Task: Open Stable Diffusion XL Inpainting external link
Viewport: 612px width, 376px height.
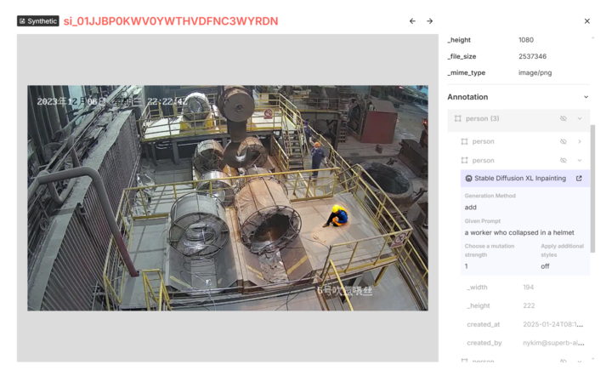Action: tap(579, 178)
